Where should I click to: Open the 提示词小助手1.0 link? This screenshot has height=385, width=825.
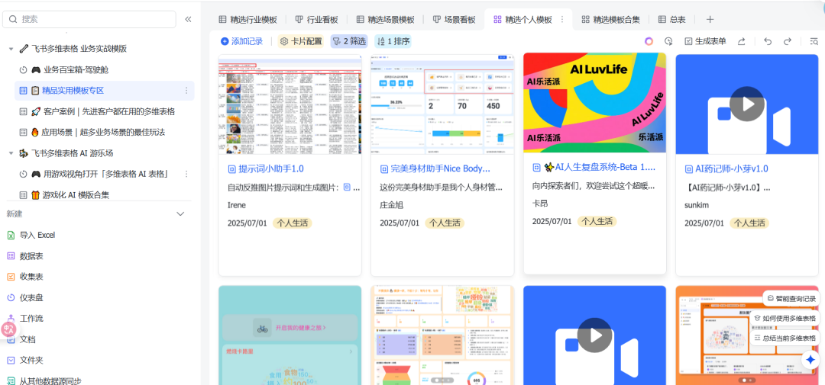[271, 169]
